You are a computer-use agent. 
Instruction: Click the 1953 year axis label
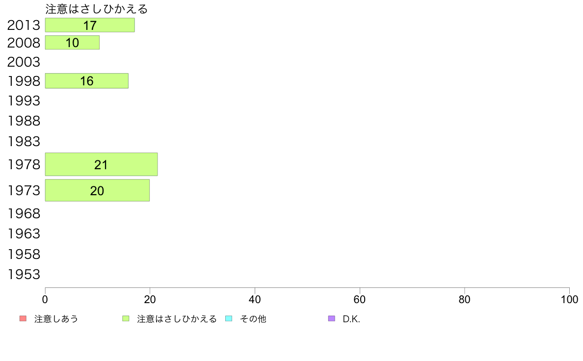point(24,274)
